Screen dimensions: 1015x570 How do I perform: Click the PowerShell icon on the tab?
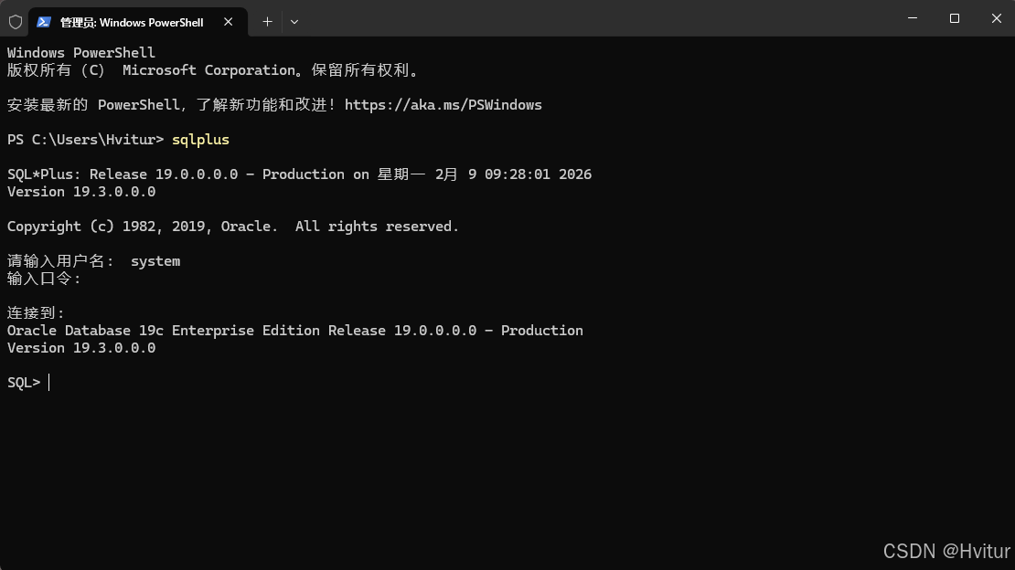coord(43,22)
